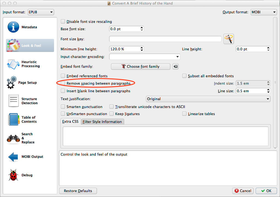Screen dimensions: 280x197
Task: Open the Input format dropdown
Action: click(x=40, y=12)
